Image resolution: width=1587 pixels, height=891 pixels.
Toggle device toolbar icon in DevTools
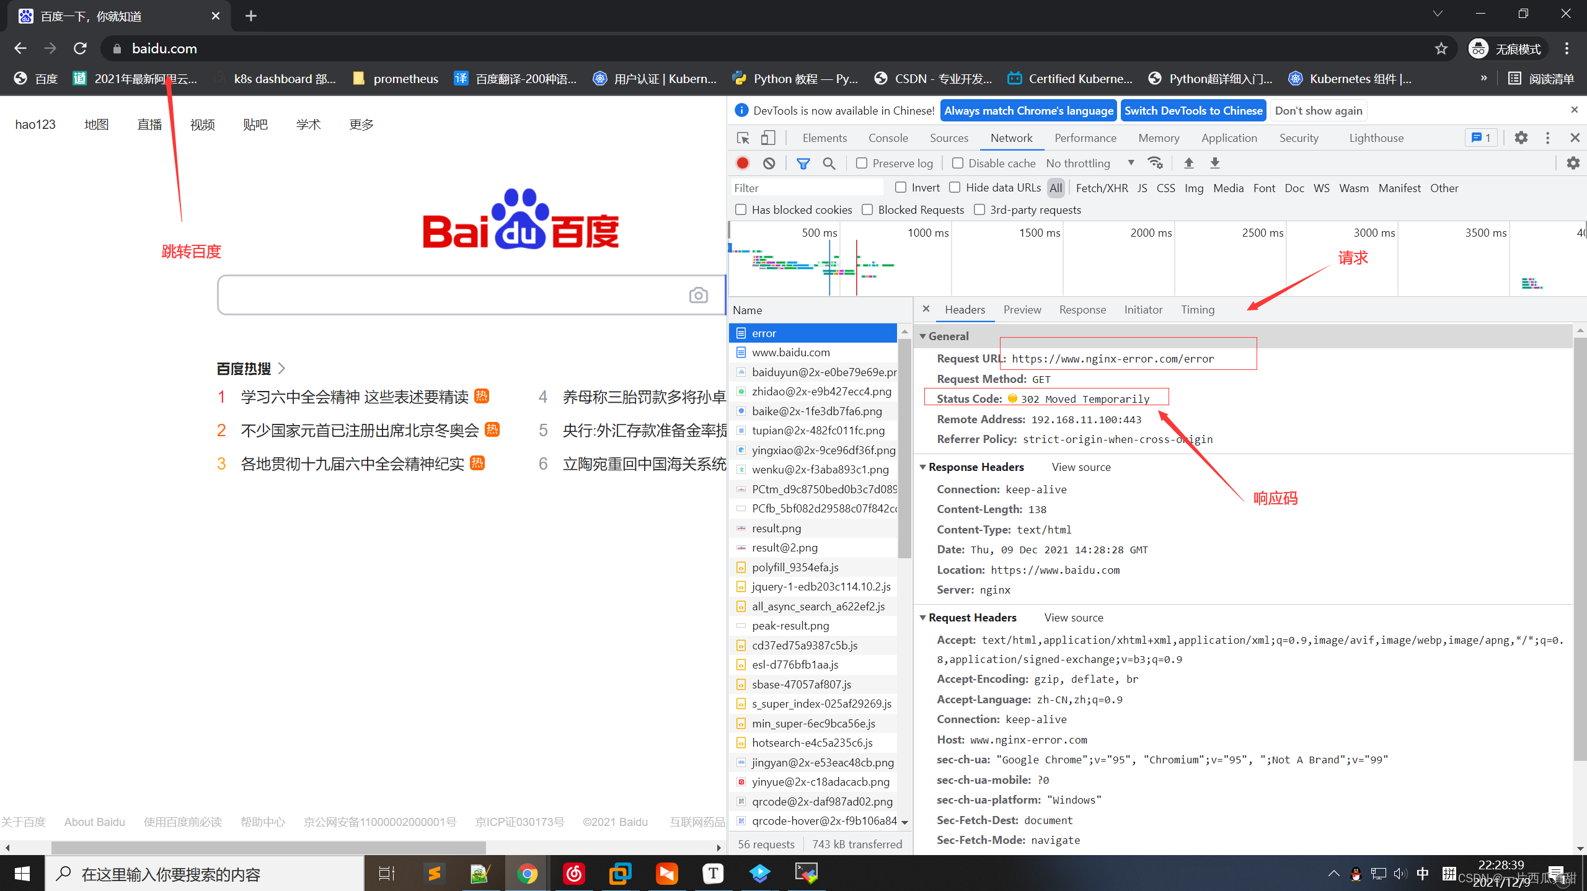768,138
